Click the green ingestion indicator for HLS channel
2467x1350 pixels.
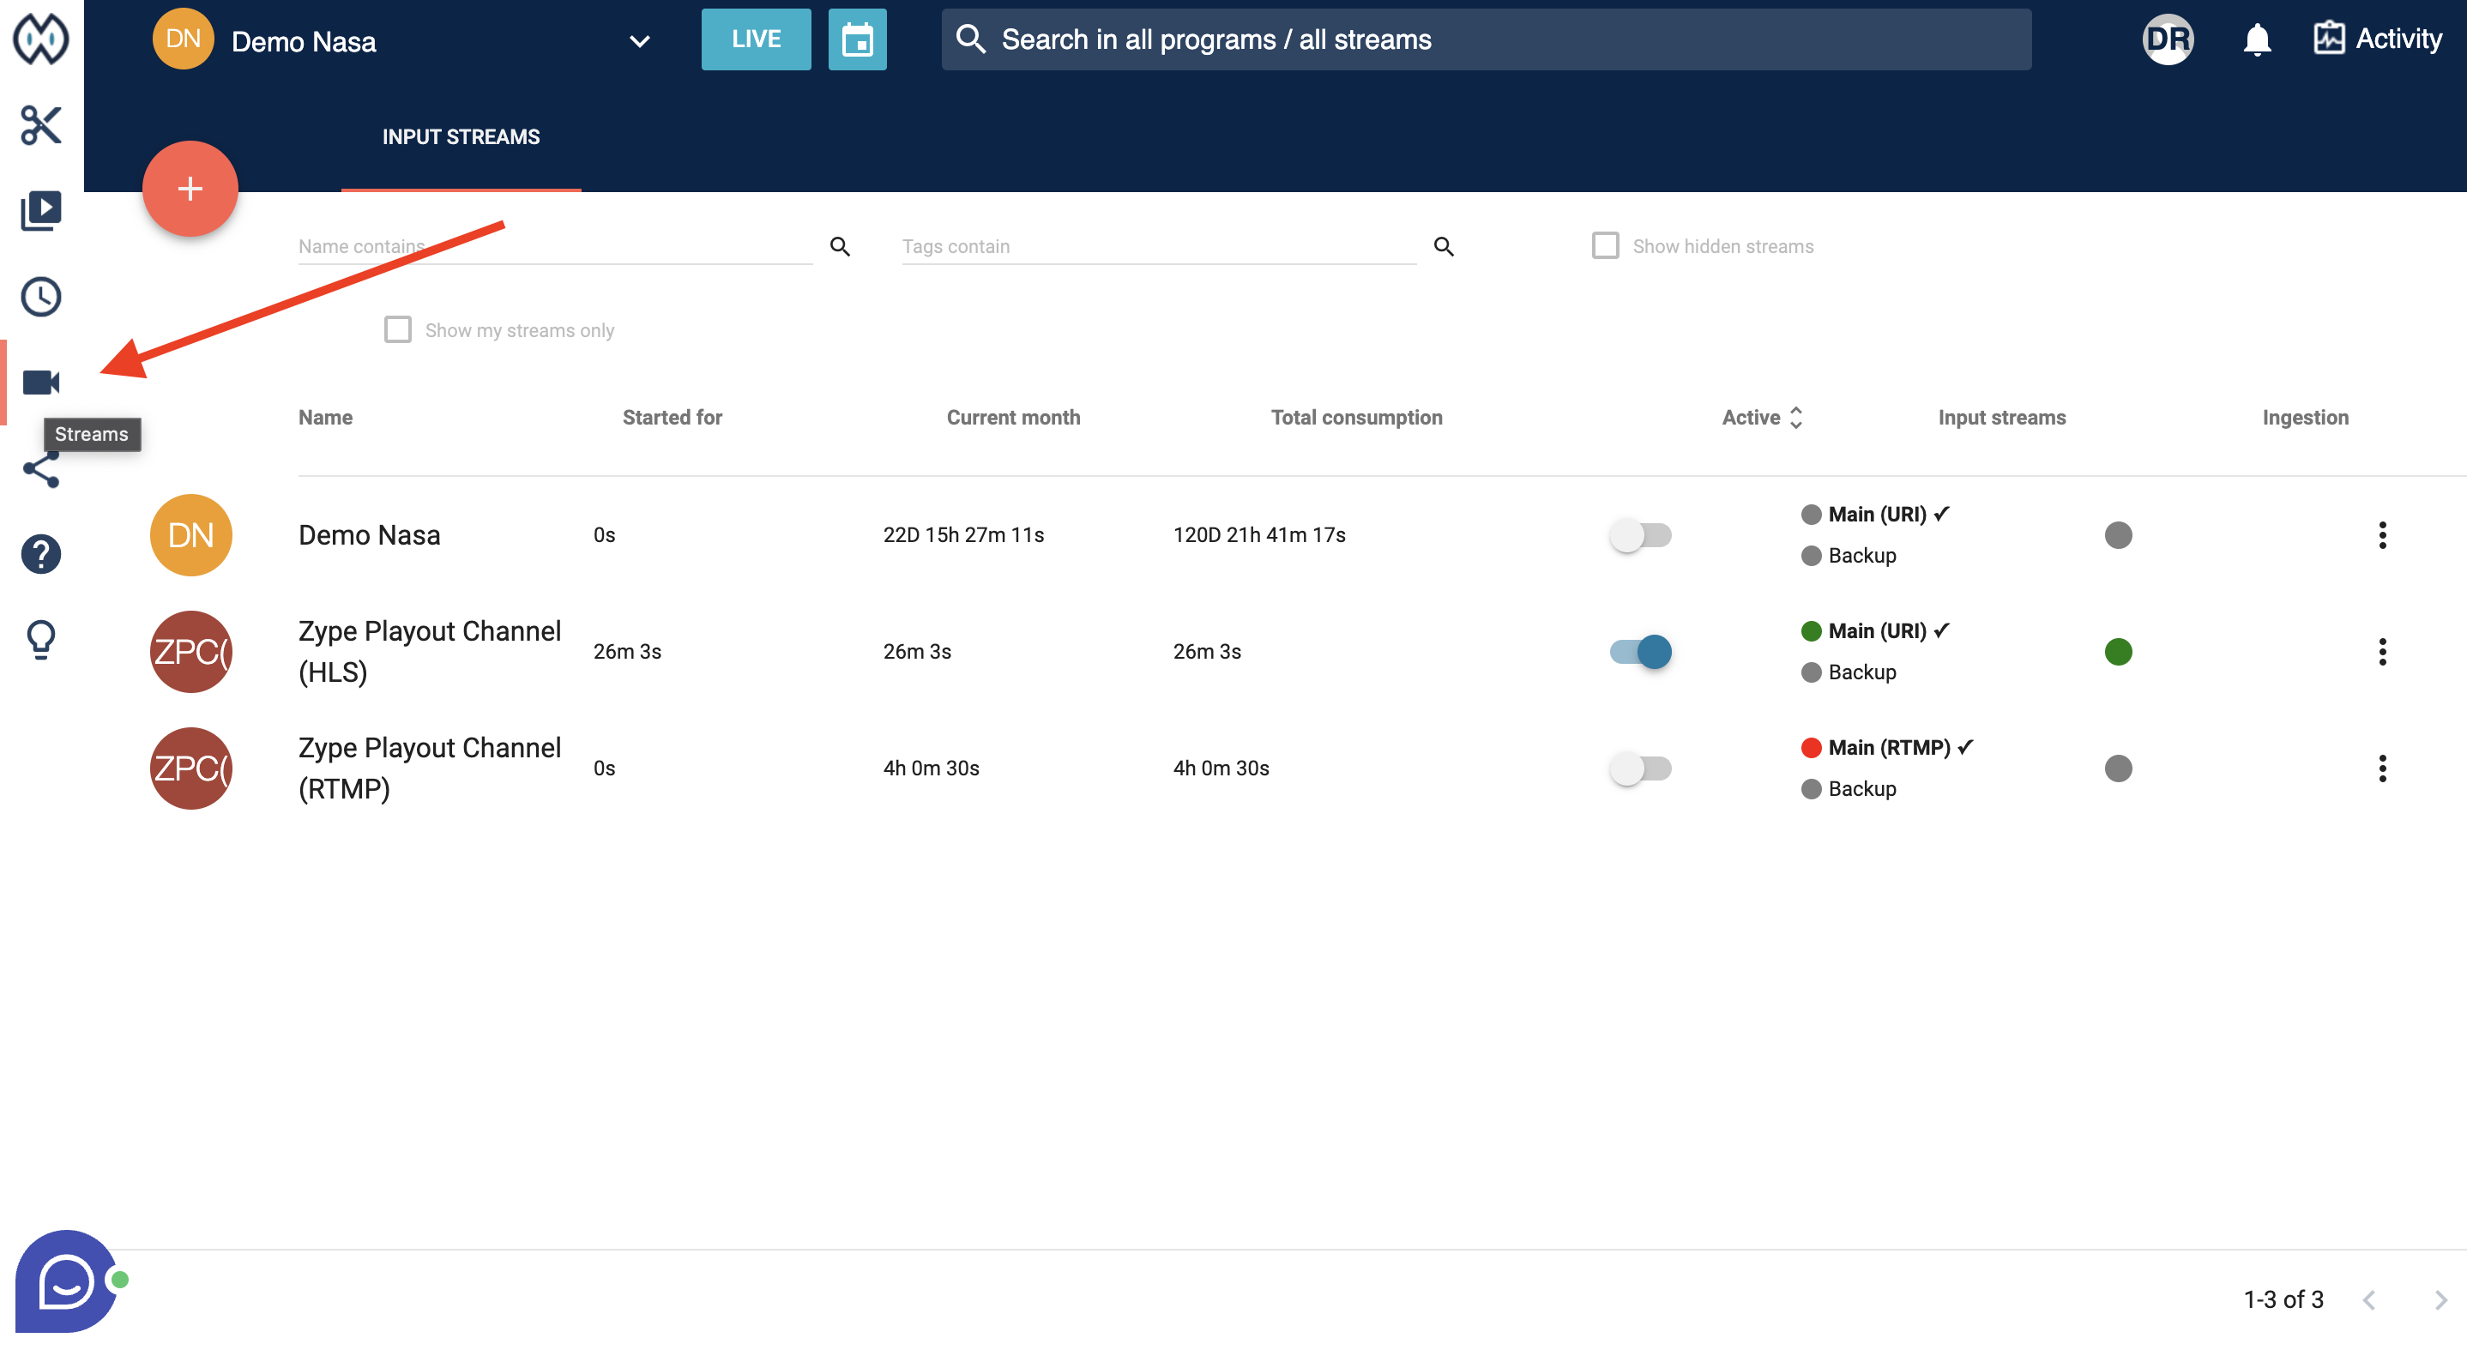click(2117, 651)
